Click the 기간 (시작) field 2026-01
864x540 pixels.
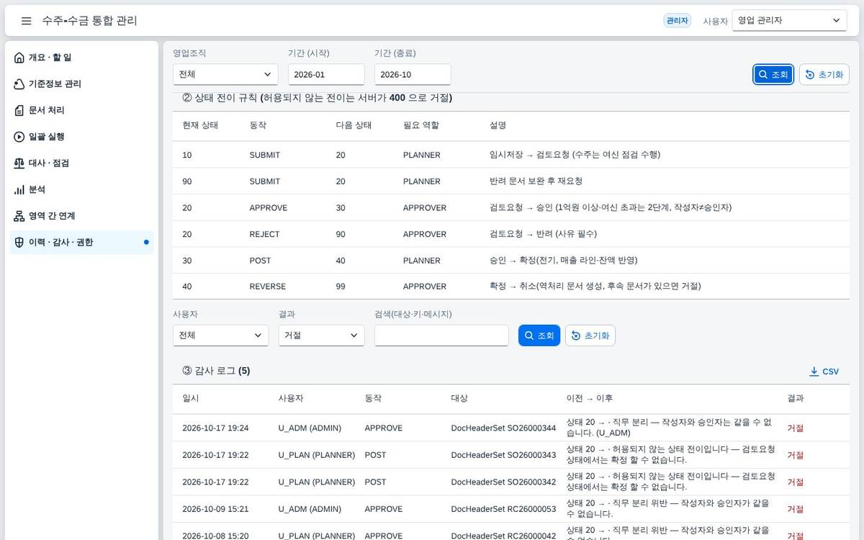[x=326, y=75]
